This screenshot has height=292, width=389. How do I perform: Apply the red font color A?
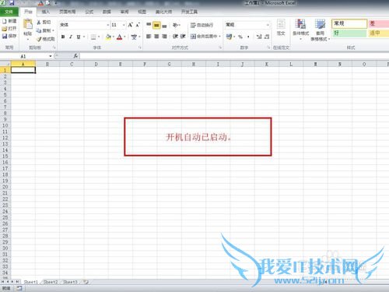(x=119, y=37)
